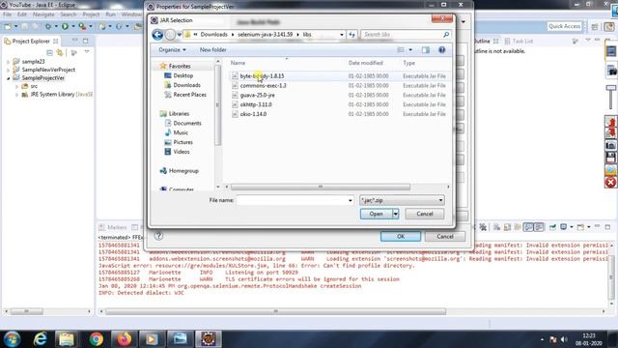
Task: Click the refresh button beside the address bar
Action: tap(351, 35)
